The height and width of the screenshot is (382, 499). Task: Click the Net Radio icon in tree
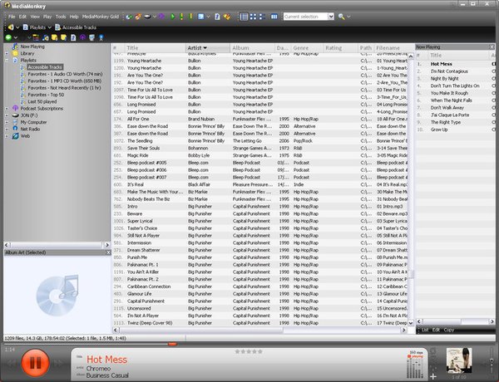pyautogui.click(x=15, y=129)
